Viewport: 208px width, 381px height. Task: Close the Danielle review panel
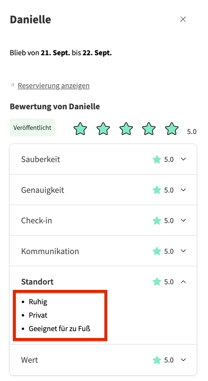coord(183,19)
